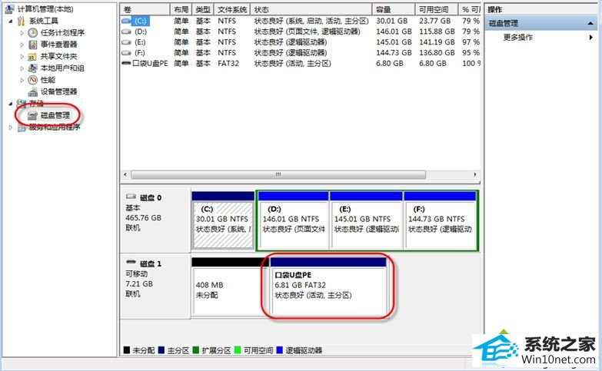
Task: Expand the 服务和应用程序 node
Action: point(10,128)
